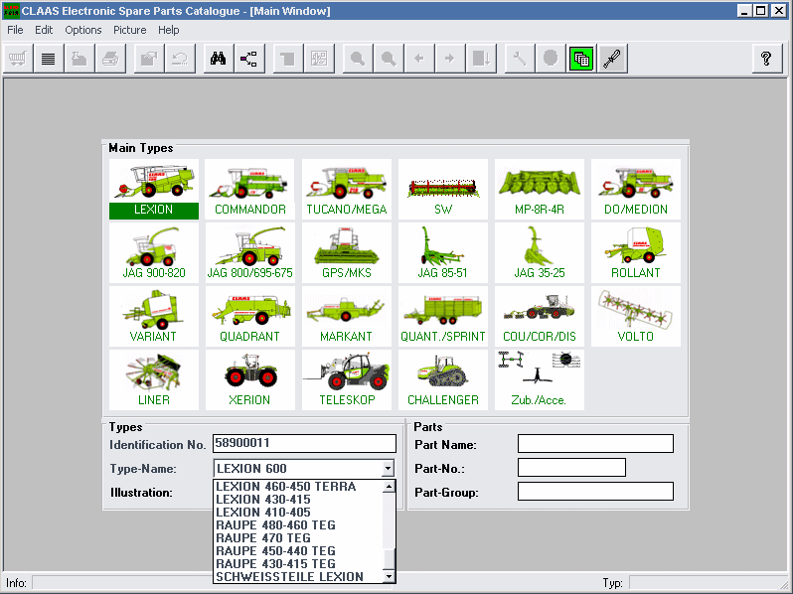Screen dimensions: 793x594
Task: Select the XERION tractor type
Action: 250,380
